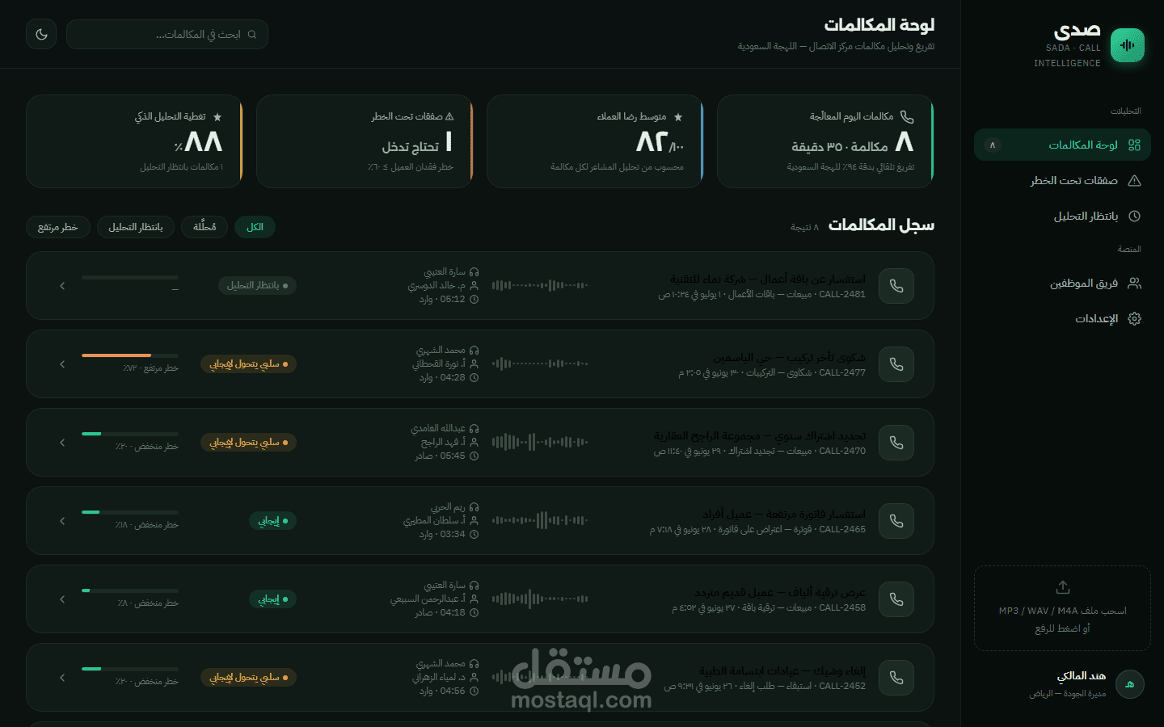Image resolution: width=1164 pixels, height=727 pixels.
Task: Click the upload arrow icon in drop zone
Action: coord(1063,587)
